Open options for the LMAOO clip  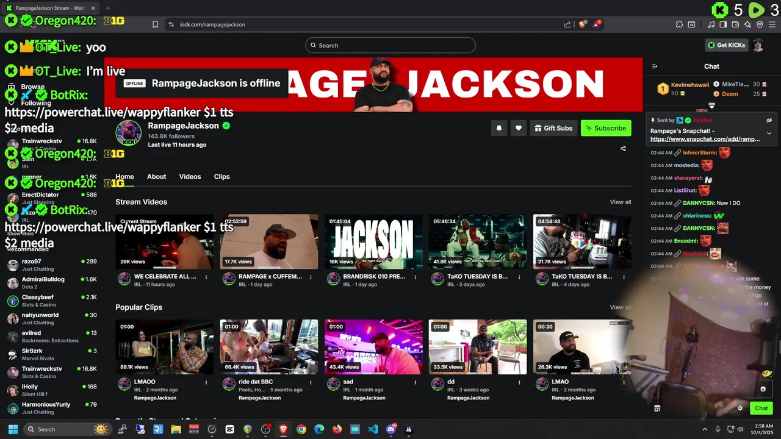coord(206,382)
